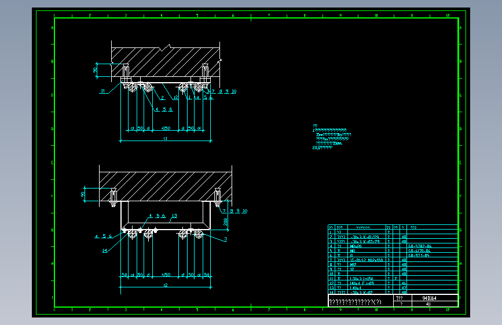Click the title block sheet number 41
Viewport: 502px width, 325px height.
click(428, 304)
